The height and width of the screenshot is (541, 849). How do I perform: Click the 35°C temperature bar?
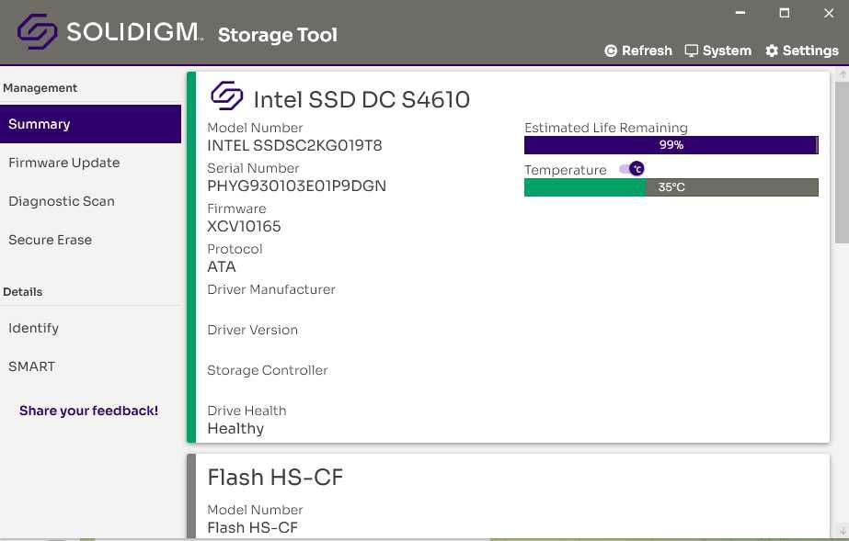point(671,187)
